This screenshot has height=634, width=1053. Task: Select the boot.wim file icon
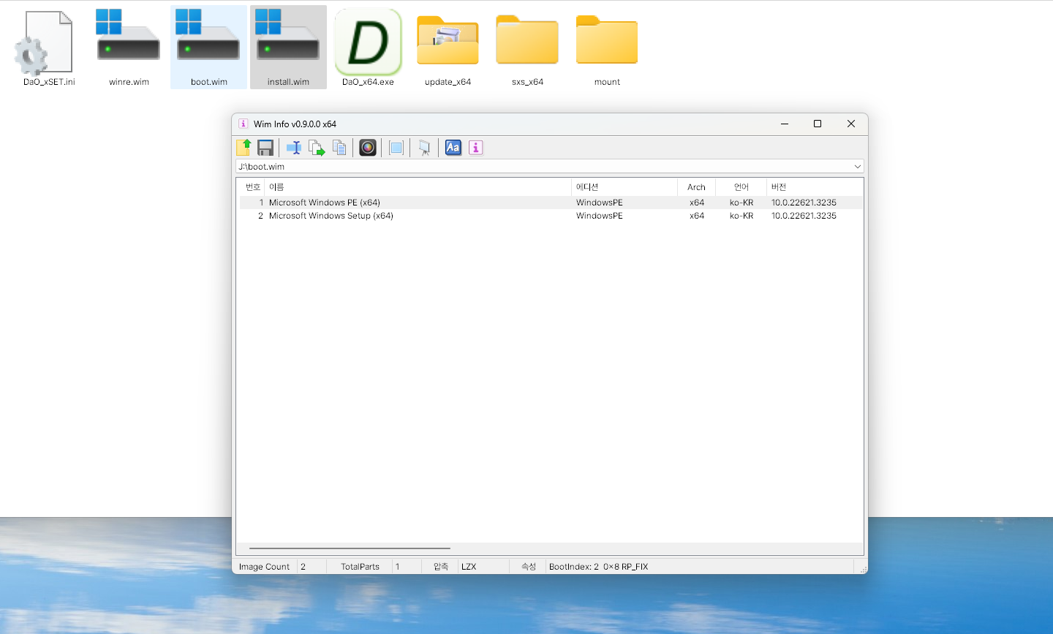(x=209, y=48)
